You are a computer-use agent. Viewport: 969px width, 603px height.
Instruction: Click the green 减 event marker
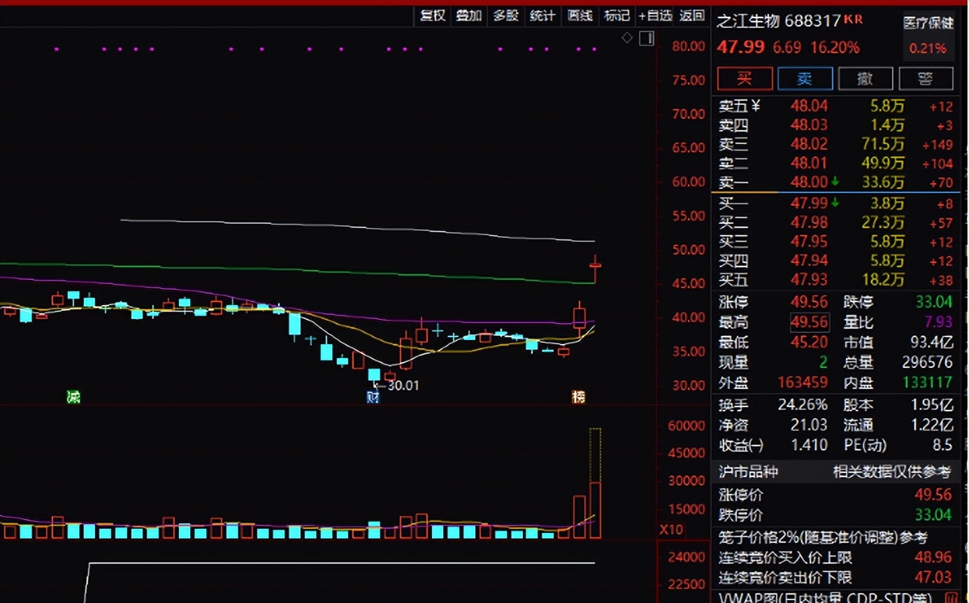tap(73, 397)
